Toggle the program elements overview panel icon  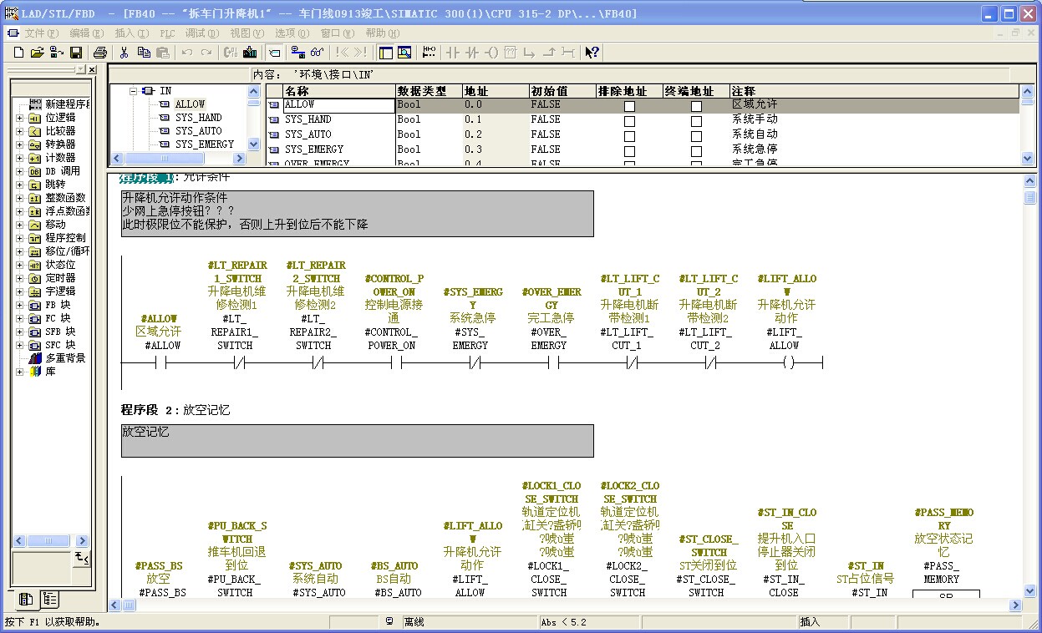point(385,53)
